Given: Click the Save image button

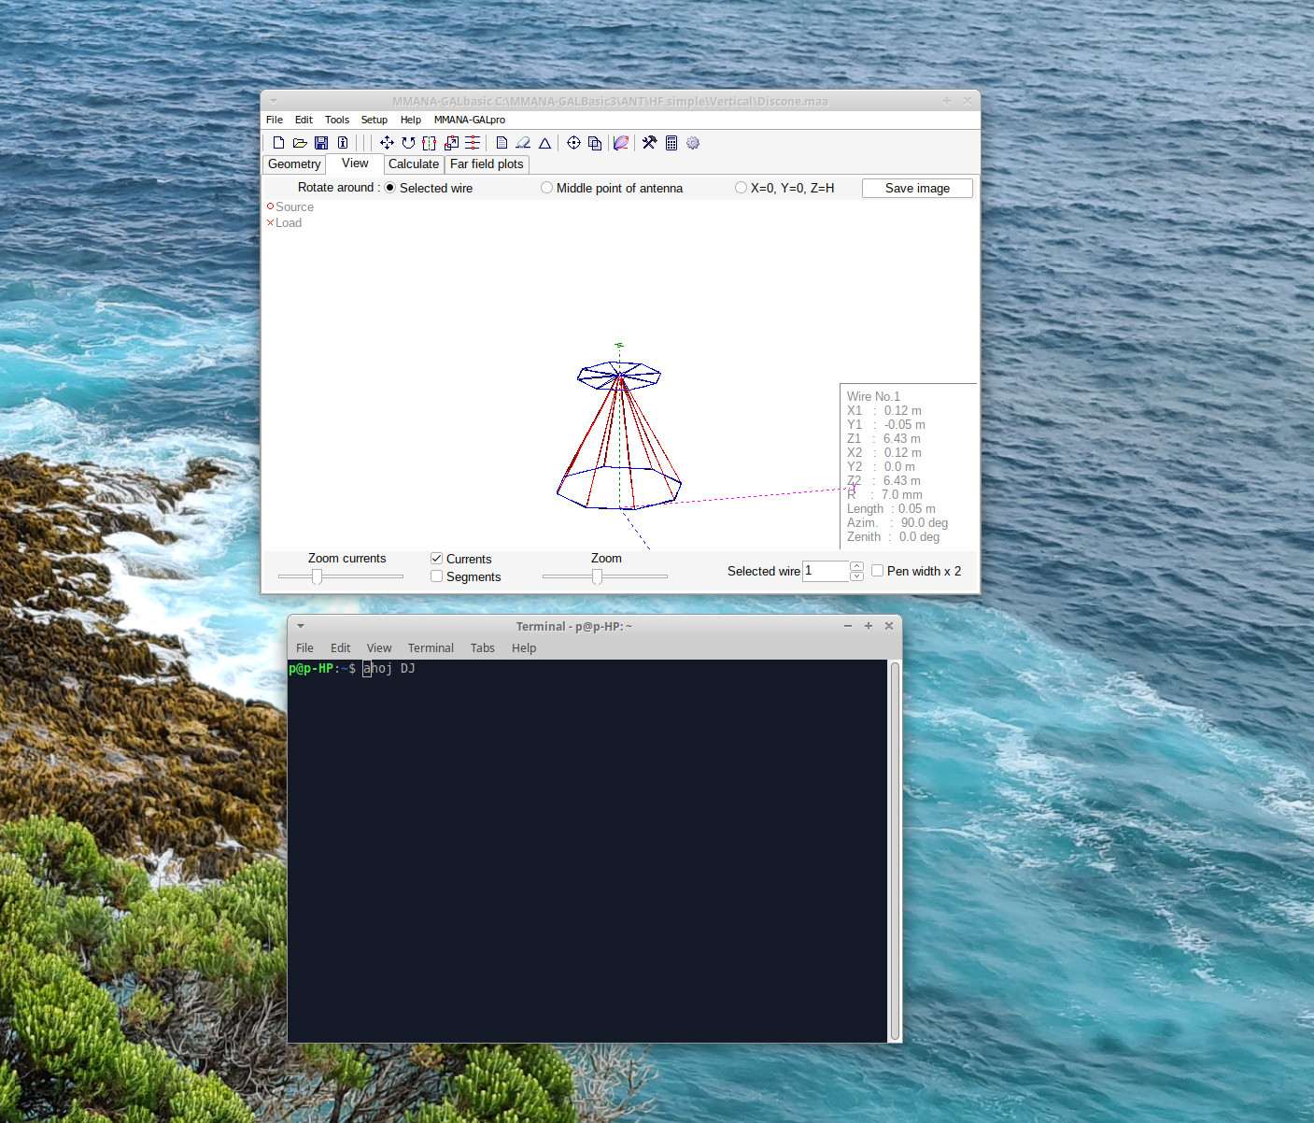Looking at the screenshot, I should (x=917, y=188).
